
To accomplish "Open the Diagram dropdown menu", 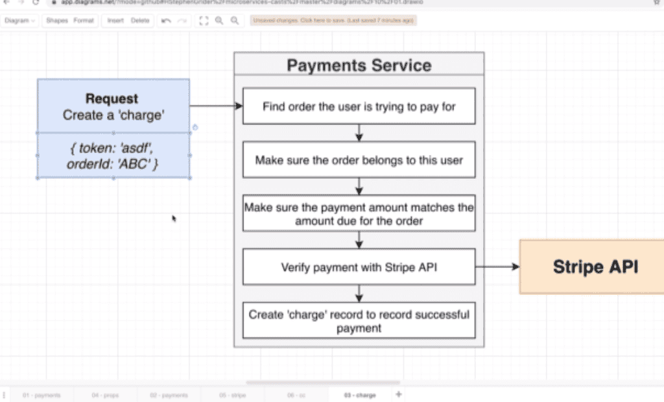I will click(18, 21).
